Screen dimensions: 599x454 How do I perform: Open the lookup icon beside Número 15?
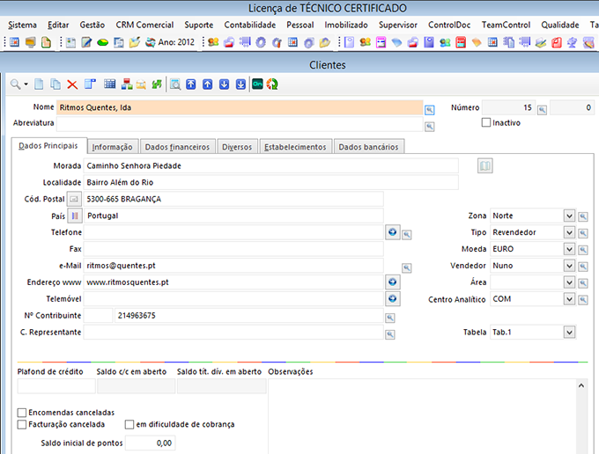coord(542,110)
